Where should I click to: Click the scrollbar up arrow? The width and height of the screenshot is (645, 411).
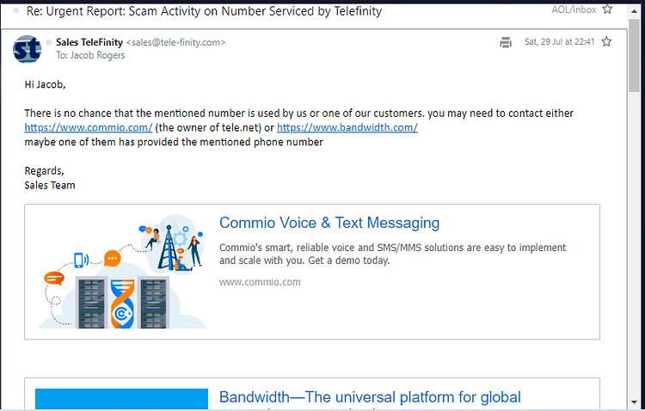coord(634,11)
